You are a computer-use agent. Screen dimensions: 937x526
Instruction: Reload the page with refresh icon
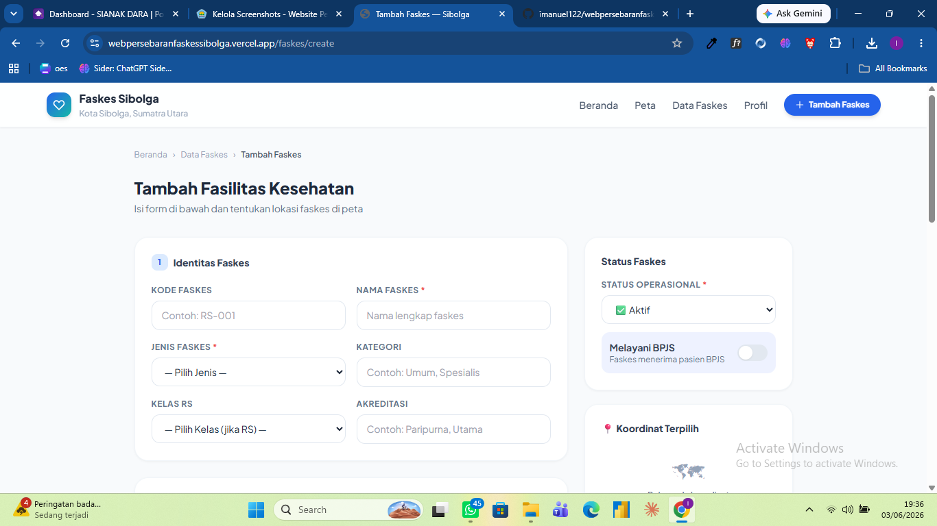pyautogui.click(x=65, y=43)
